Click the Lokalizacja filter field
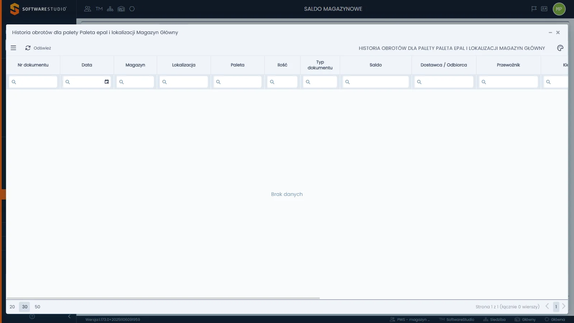 tap(184, 82)
